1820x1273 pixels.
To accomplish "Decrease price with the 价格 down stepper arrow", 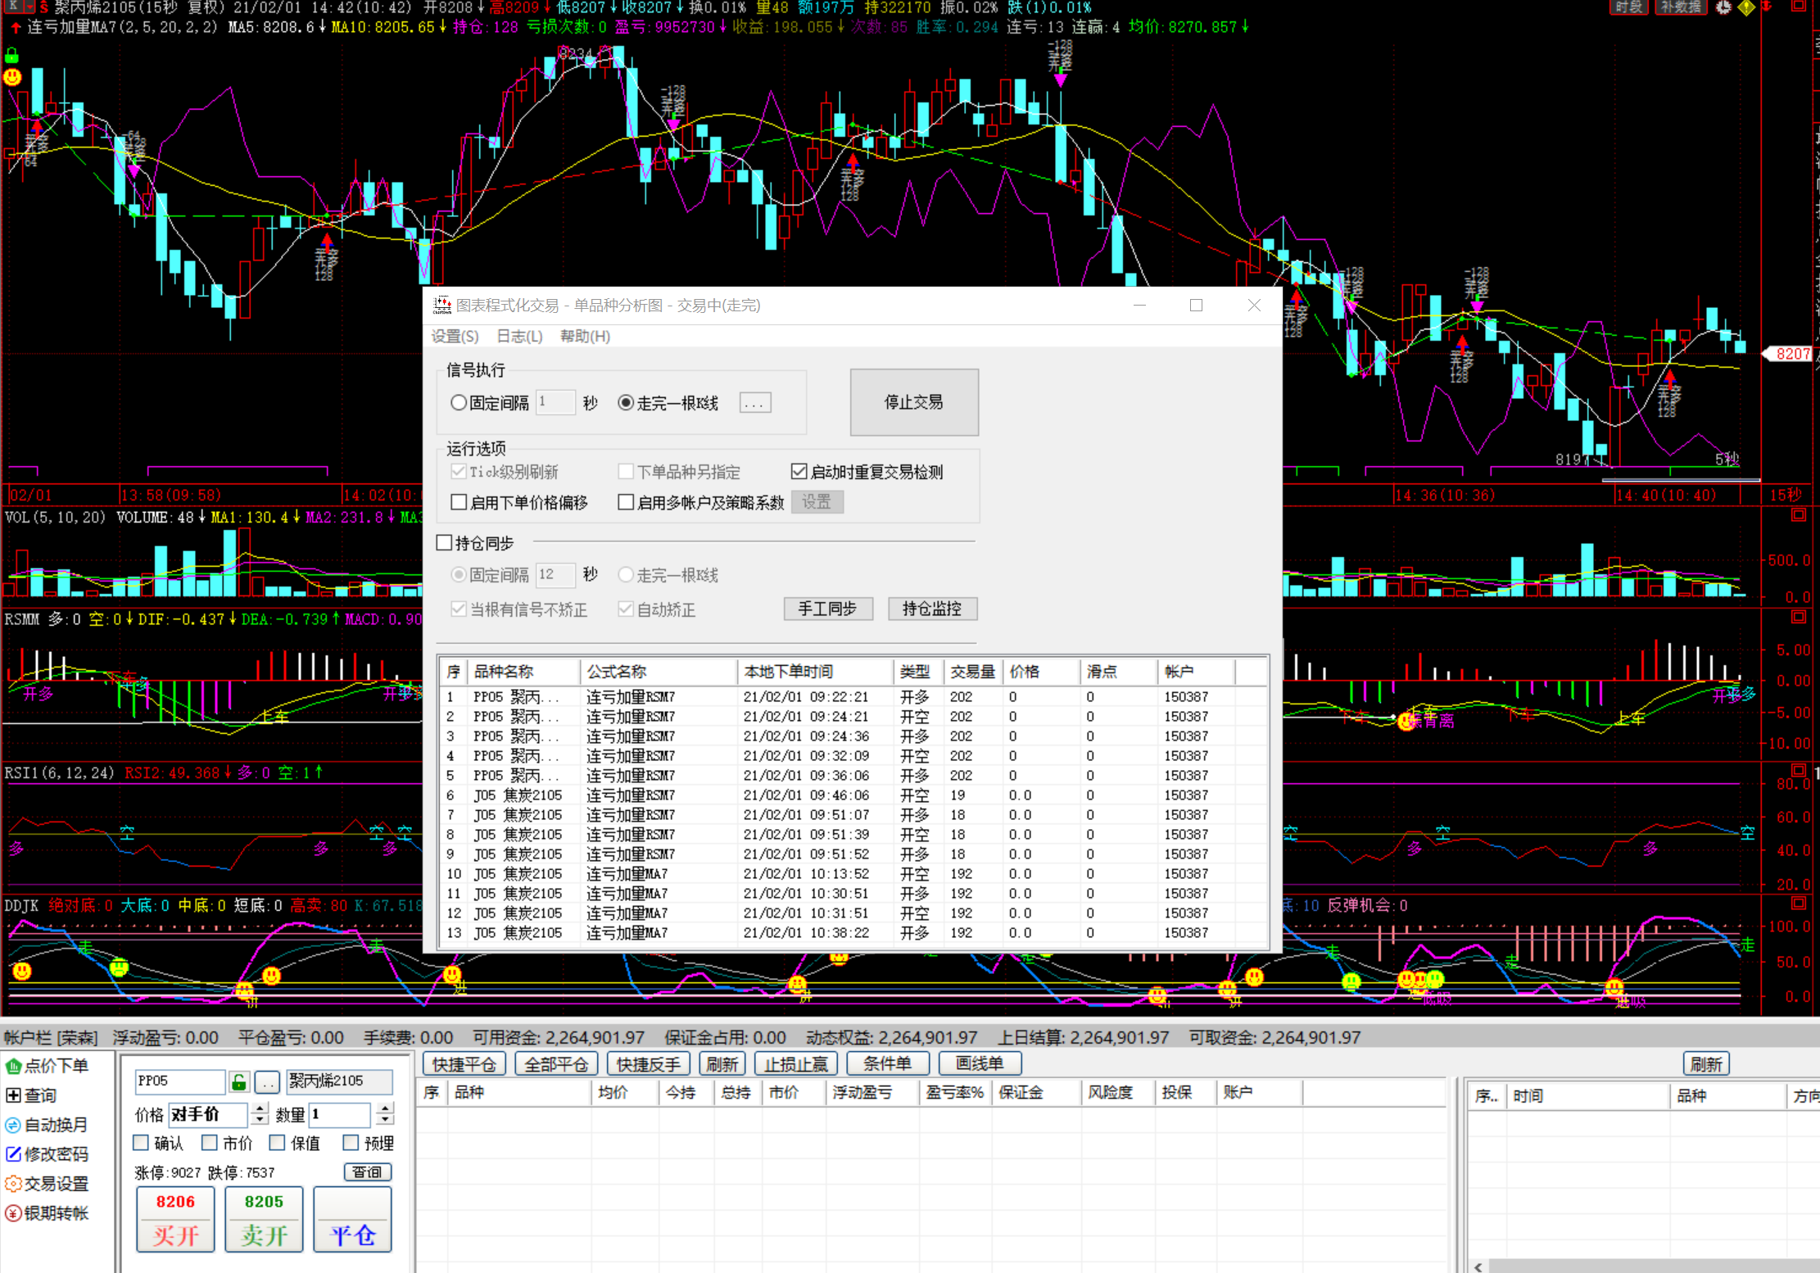I will 260,1120.
